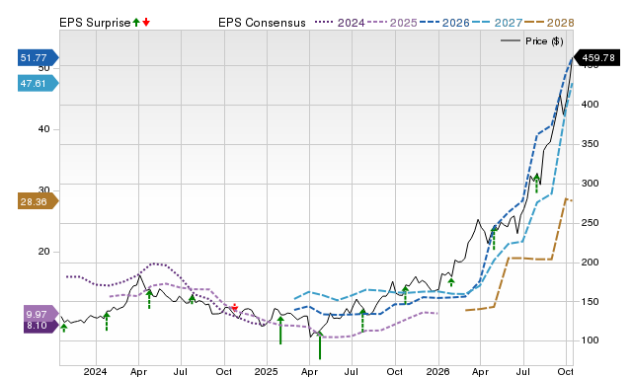Click the black 459.78 price tag

pyautogui.click(x=597, y=57)
